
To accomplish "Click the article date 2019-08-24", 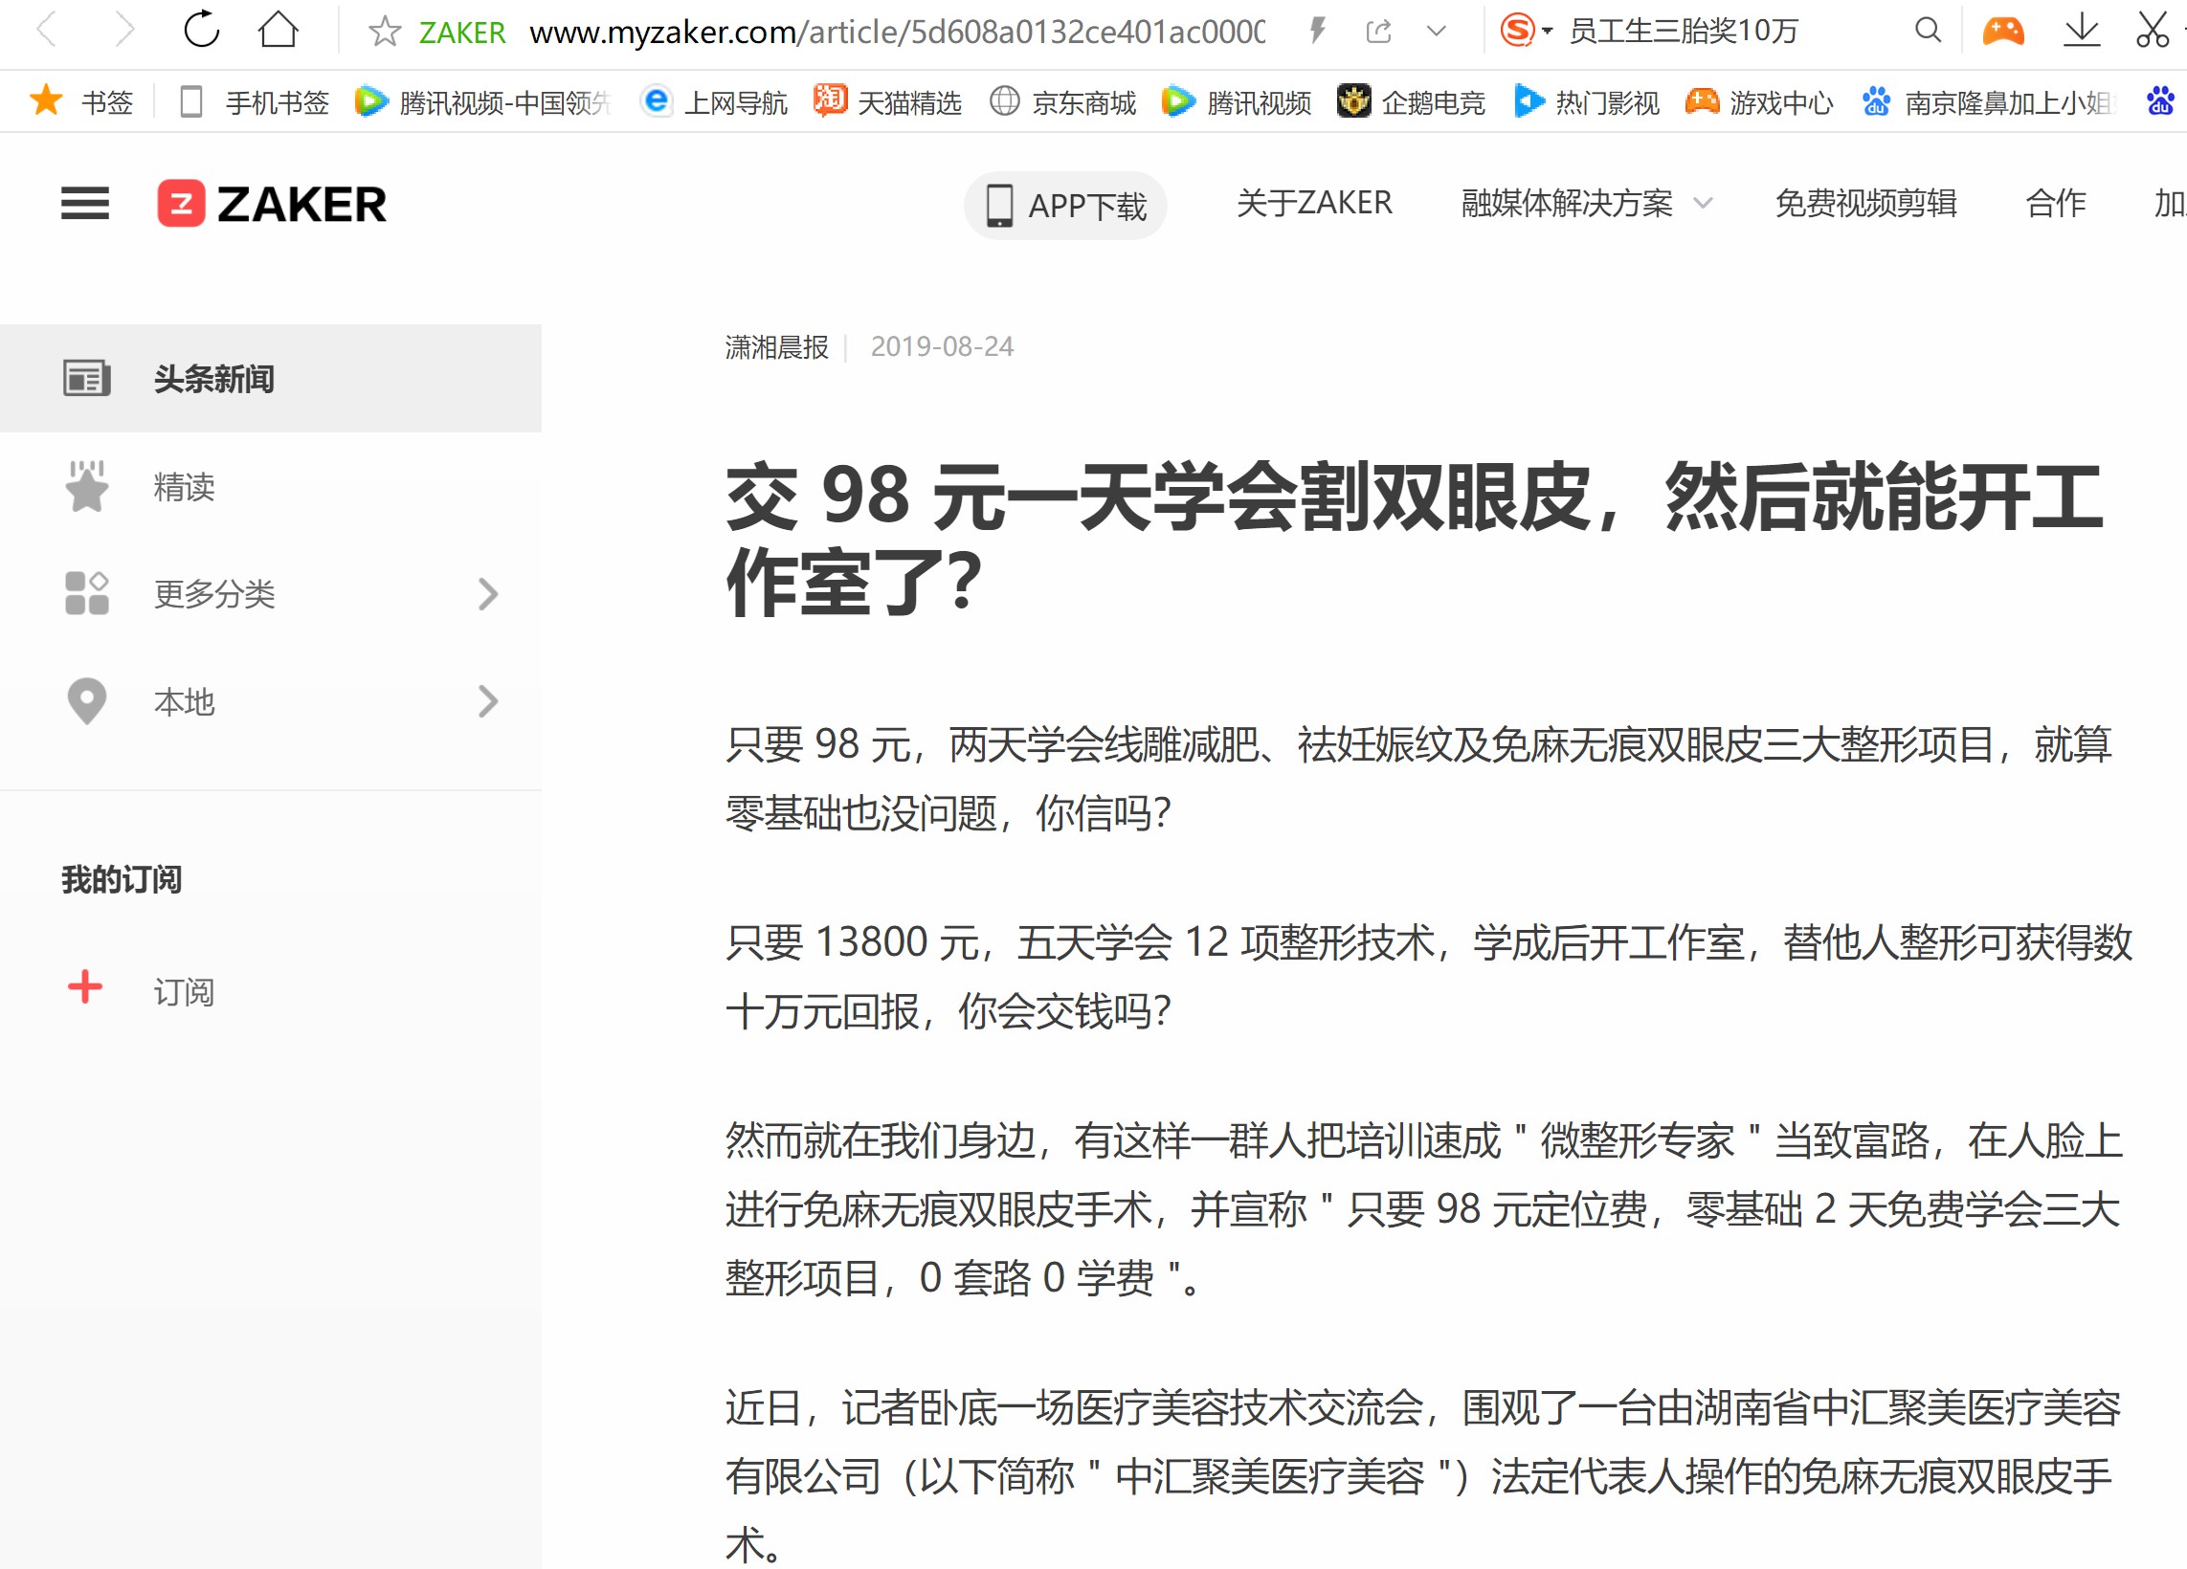I will 942,347.
